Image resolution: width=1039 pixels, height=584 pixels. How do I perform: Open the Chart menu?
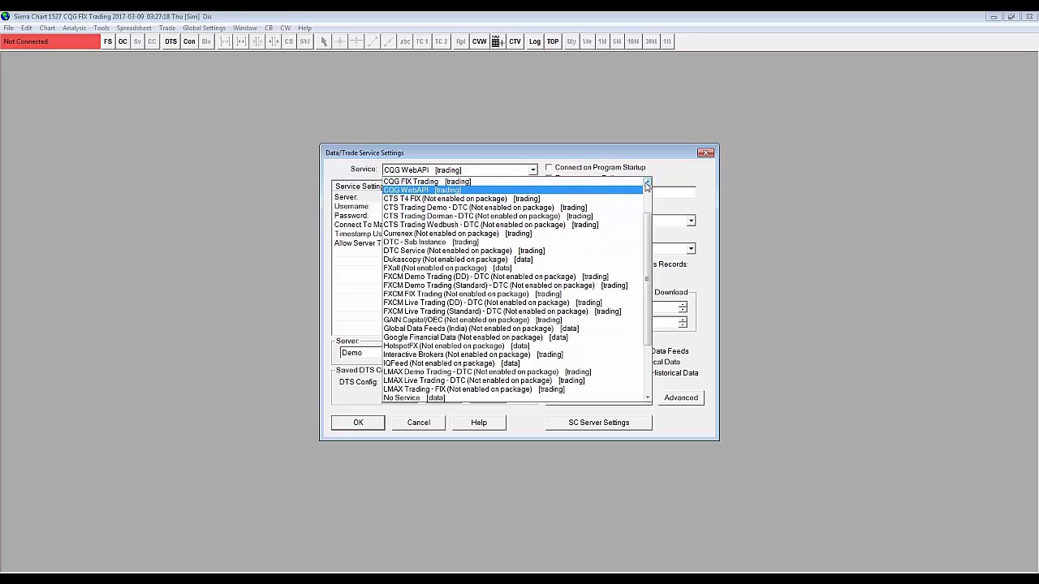pos(48,28)
